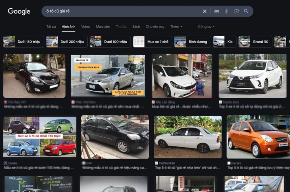The width and height of the screenshot is (290, 192).
Task: Open the "Toyota Vios E 2017" sale image
Action: (x=108, y=76)
